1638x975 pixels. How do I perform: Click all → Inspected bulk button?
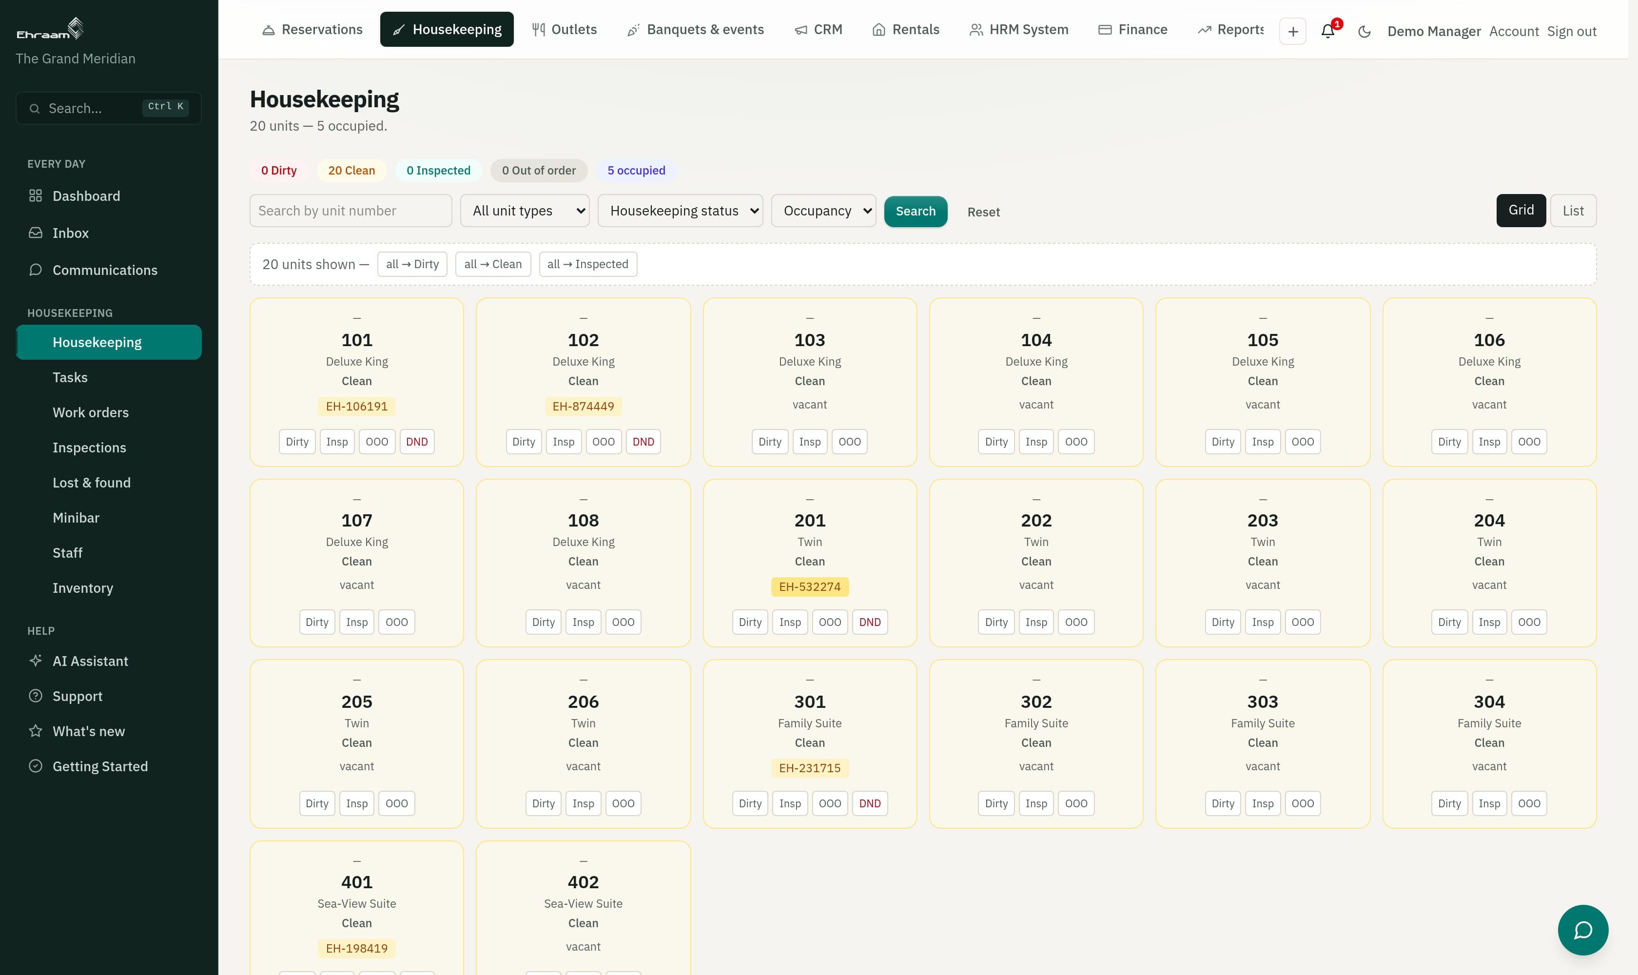point(587,264)
